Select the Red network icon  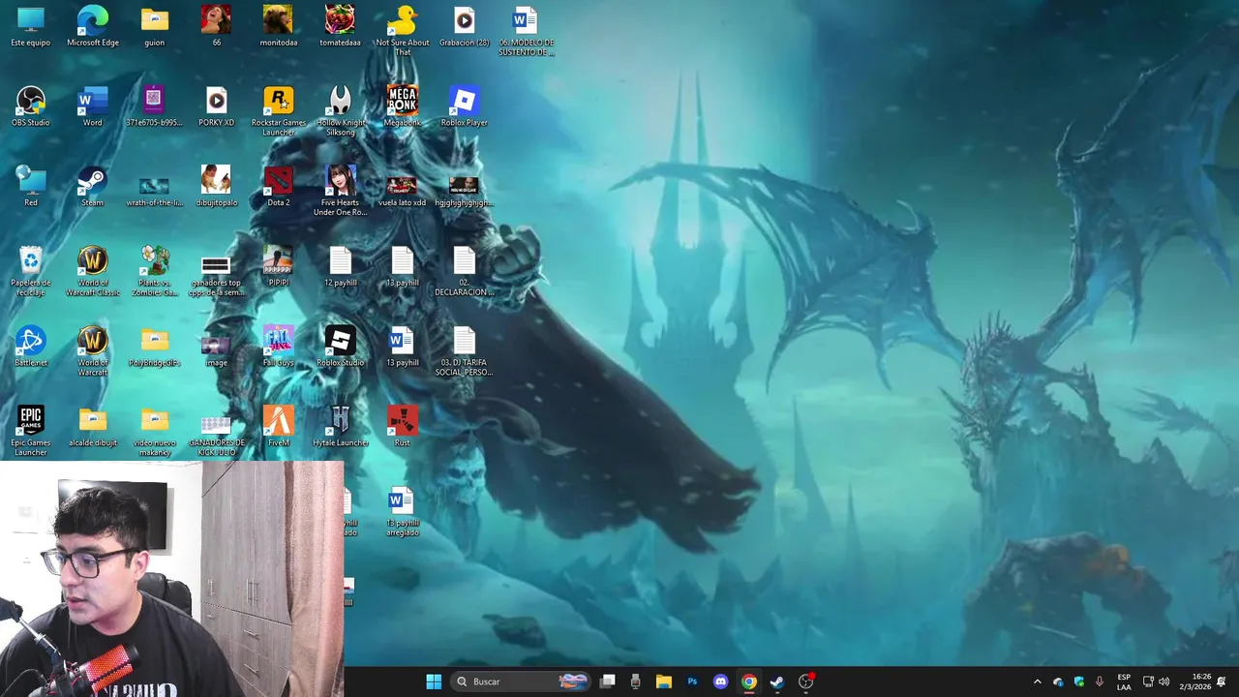31,187
